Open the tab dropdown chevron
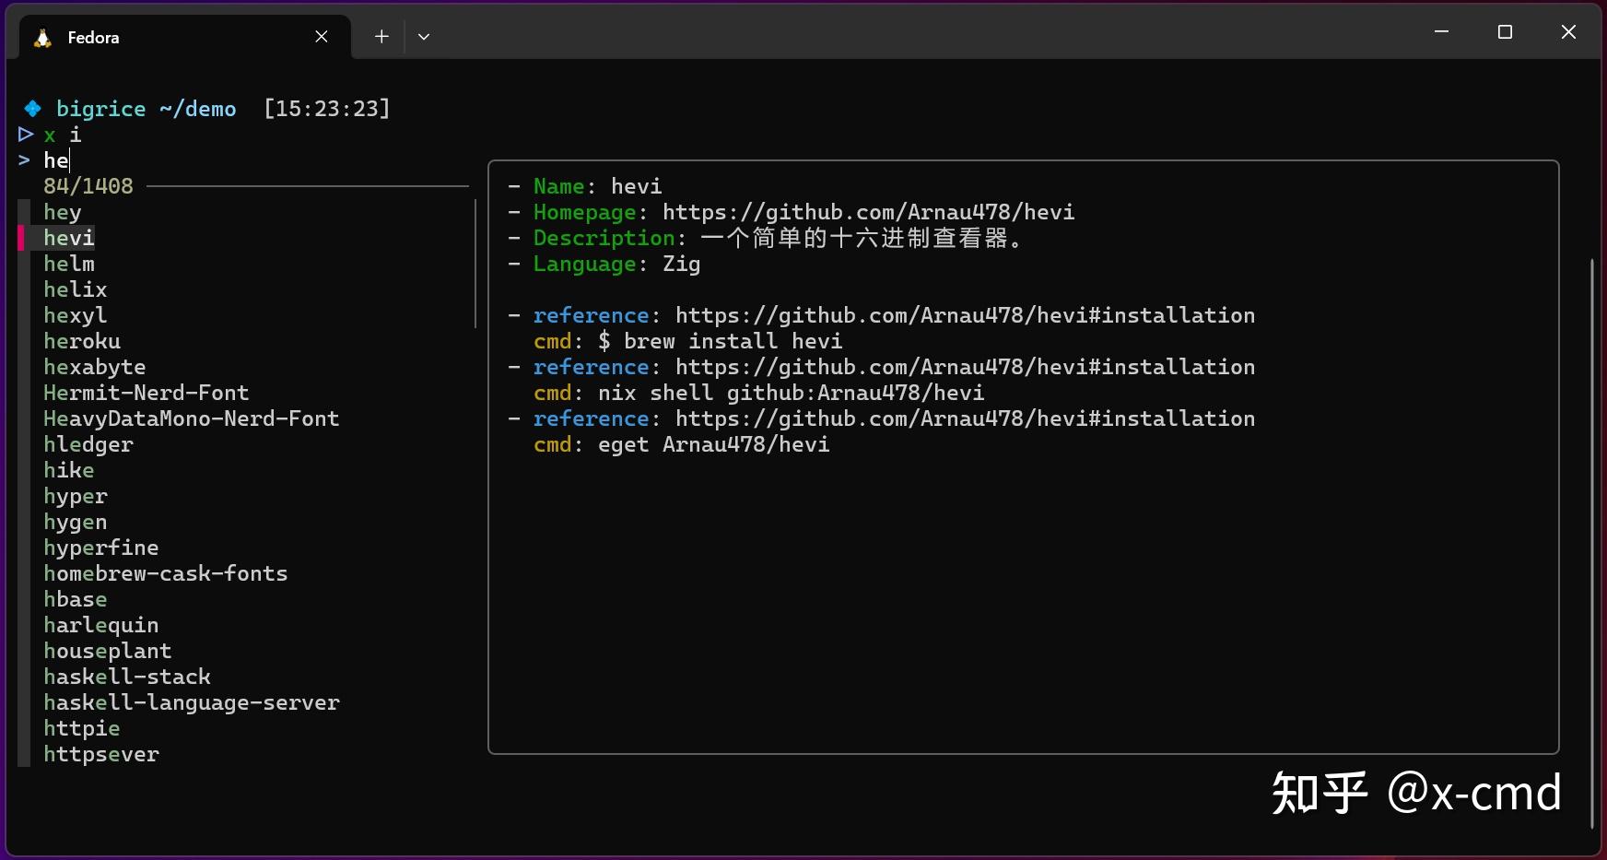 [x=424, y=36]
